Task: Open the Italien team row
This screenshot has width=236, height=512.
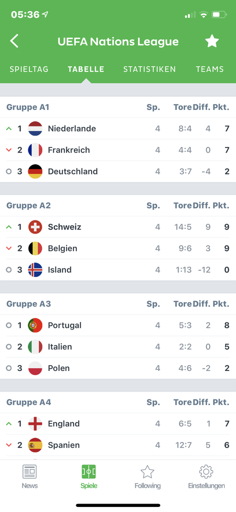Action: [118, 347]
